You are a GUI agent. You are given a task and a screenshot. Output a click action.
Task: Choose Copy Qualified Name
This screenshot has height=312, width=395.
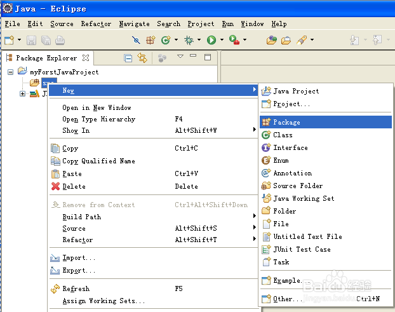pos(153,161)
